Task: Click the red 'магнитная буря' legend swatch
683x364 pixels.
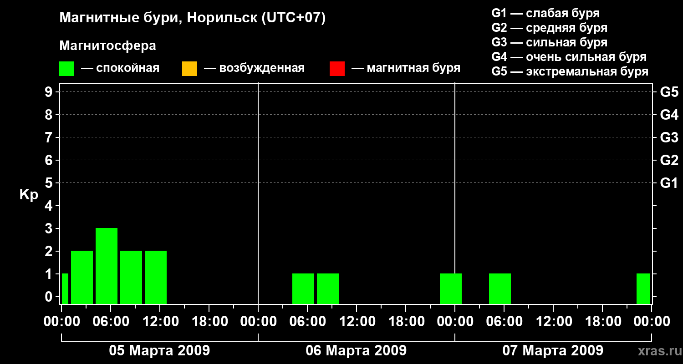Action: tap(337, 69)
